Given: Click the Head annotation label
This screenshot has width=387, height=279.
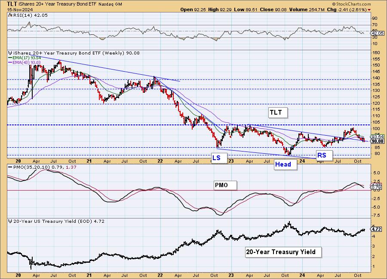Looking at the screenshot, I should (285, 164).
